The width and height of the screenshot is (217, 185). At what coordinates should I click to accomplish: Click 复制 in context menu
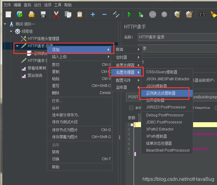pyautogui.click(x=79, y=72)
